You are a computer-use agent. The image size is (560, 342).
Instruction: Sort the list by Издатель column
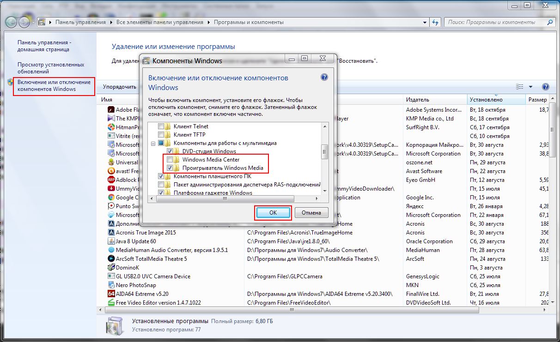pos(435,100)
